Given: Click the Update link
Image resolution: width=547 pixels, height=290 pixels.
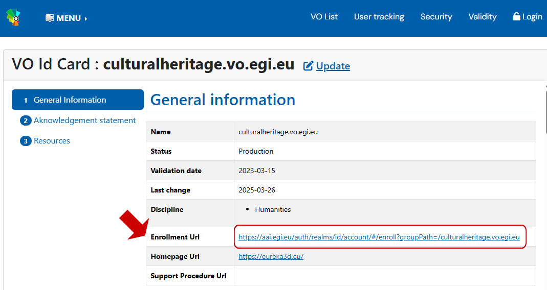Looking at the screenshot, I should (x=326, y=66).
